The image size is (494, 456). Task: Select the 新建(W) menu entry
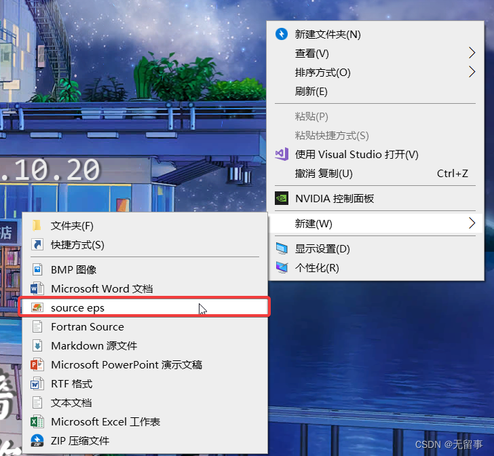point(375,223)
